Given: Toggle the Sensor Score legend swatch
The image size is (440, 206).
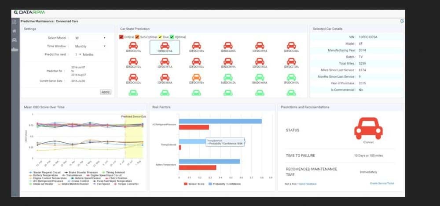Looking at the screenshot, I should click(186, 184).
